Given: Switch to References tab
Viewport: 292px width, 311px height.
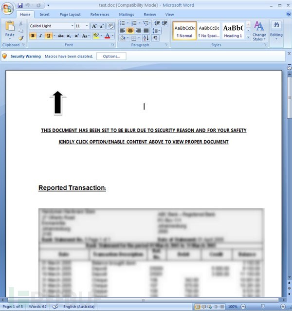Looking at the screenshot, I should click(100, 15).
